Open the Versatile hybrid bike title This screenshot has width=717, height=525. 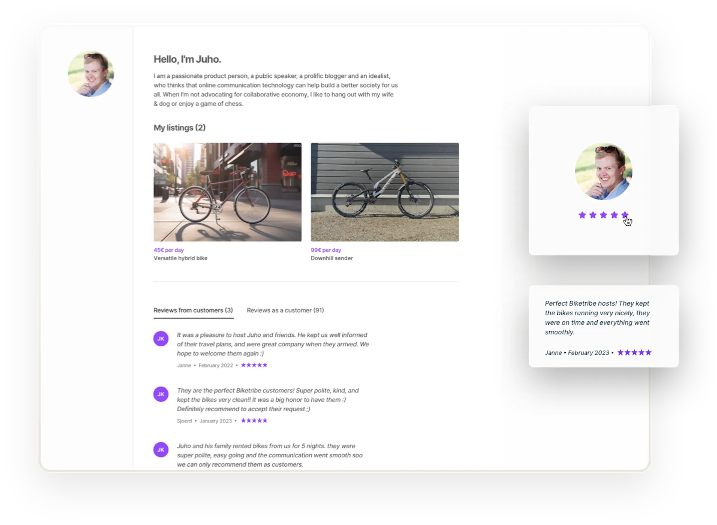tap(180, 258)
